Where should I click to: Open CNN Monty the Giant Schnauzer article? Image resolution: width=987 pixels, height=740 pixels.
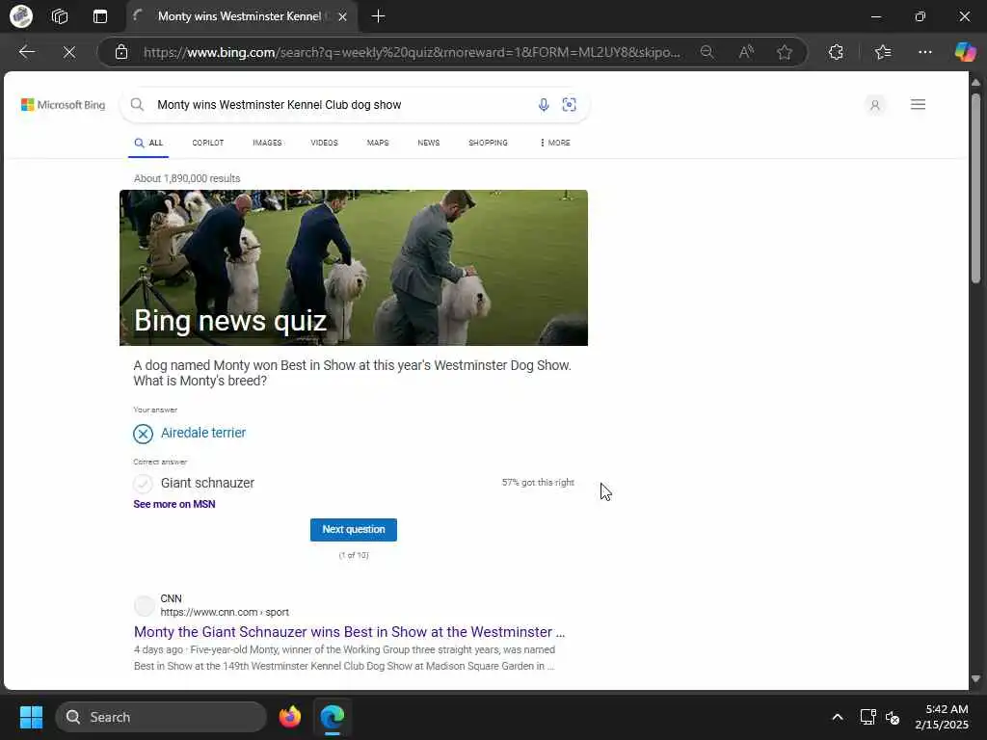(349, 632)
